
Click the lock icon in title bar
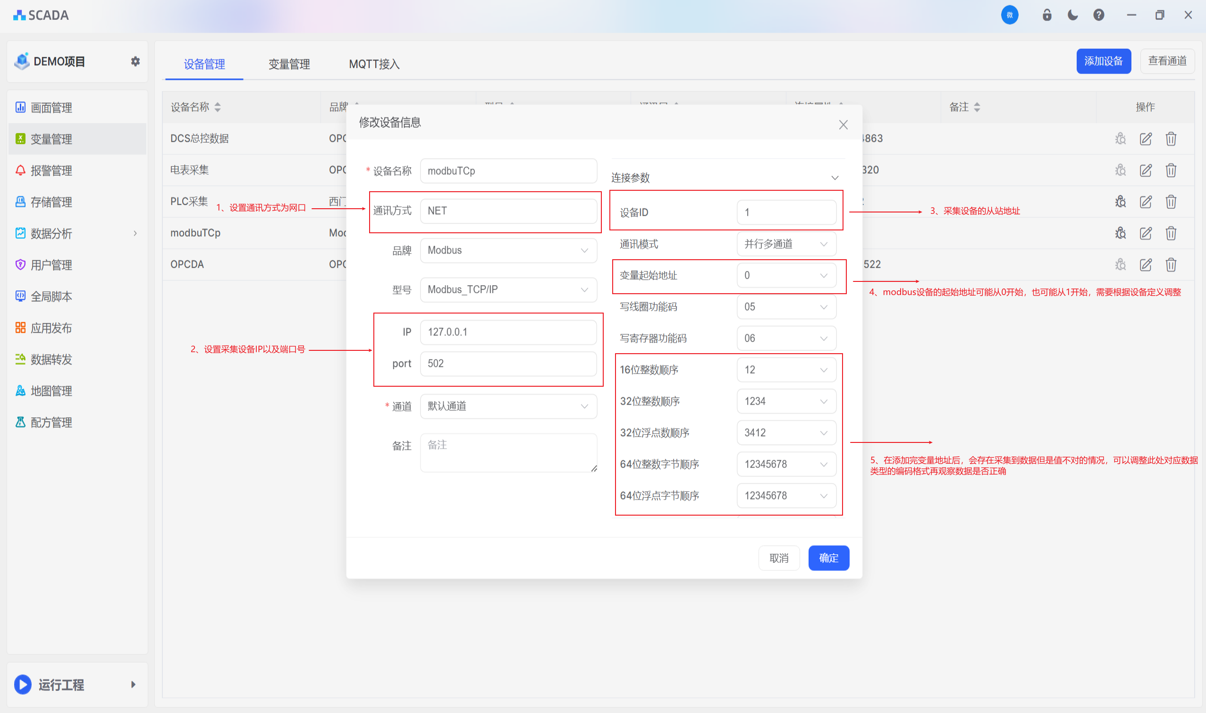click(1047, 16)
